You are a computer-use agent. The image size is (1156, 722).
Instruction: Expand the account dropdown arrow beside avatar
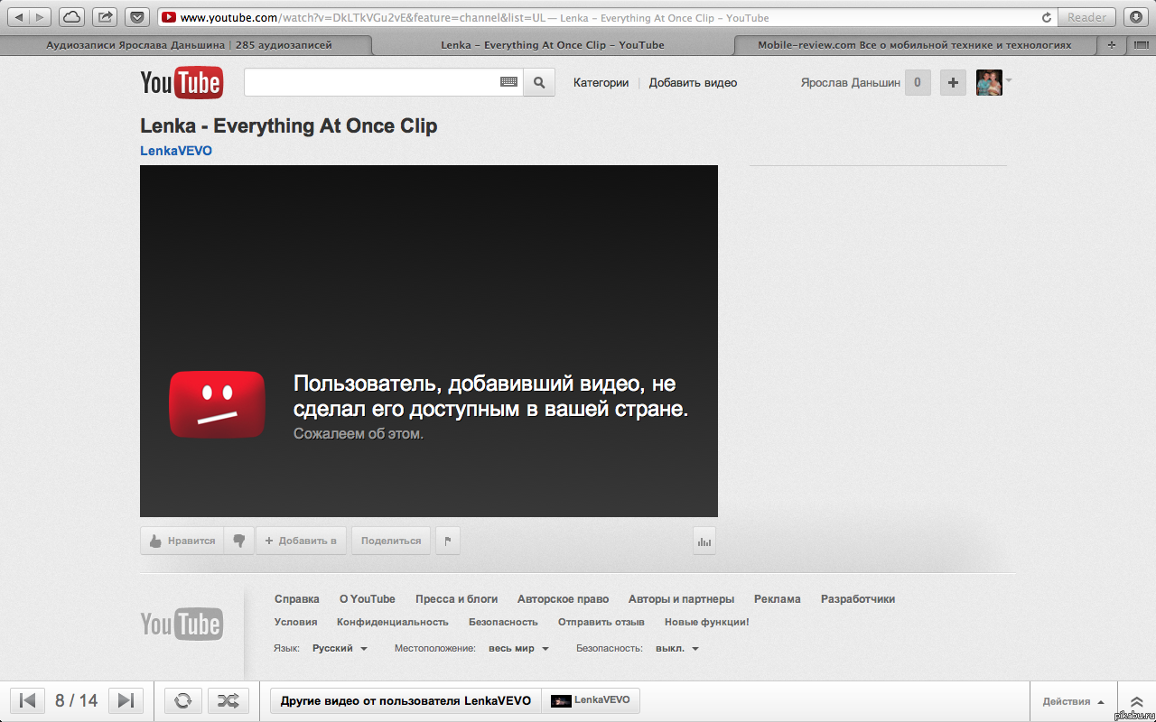(1009, 80)
